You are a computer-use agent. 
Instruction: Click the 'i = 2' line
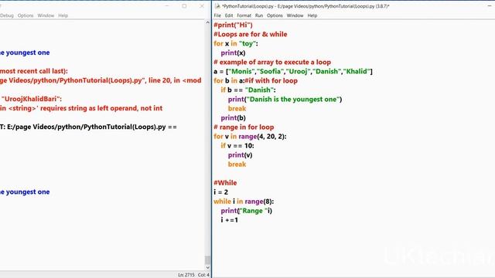tap(220, 192)
